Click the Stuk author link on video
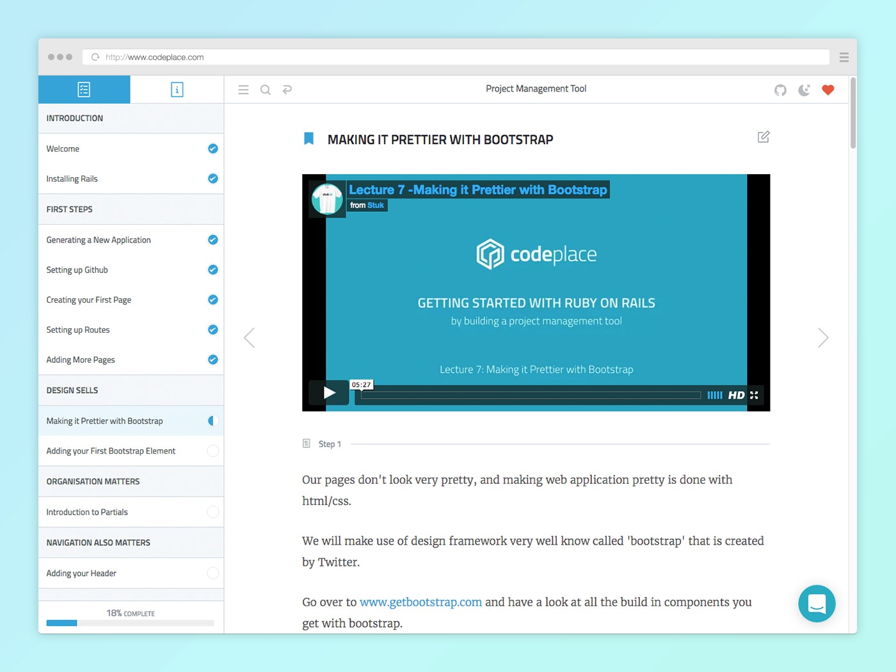Screen dimensions: 896x672 pyautogui.click(x=376, y=205)
